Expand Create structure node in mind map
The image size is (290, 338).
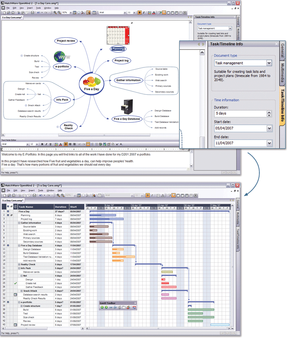click(22, 56)
